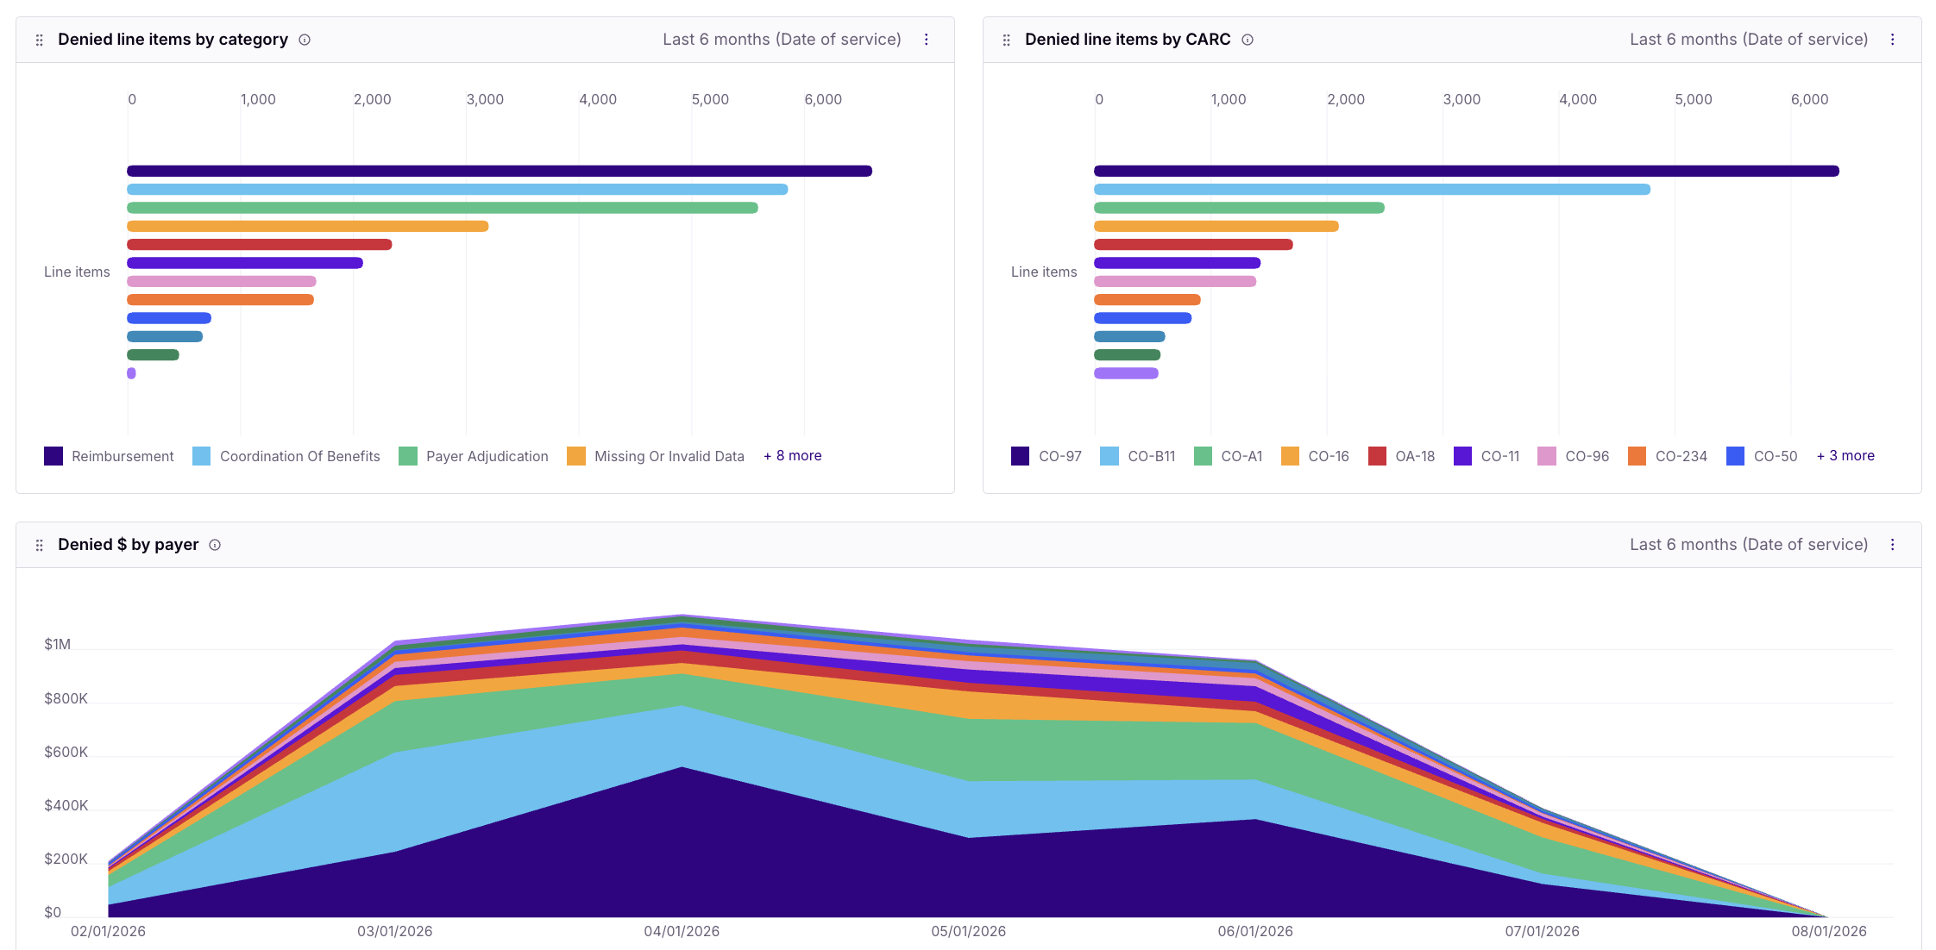Open the kebab menu of the category chart

click(x=927, y=40)
